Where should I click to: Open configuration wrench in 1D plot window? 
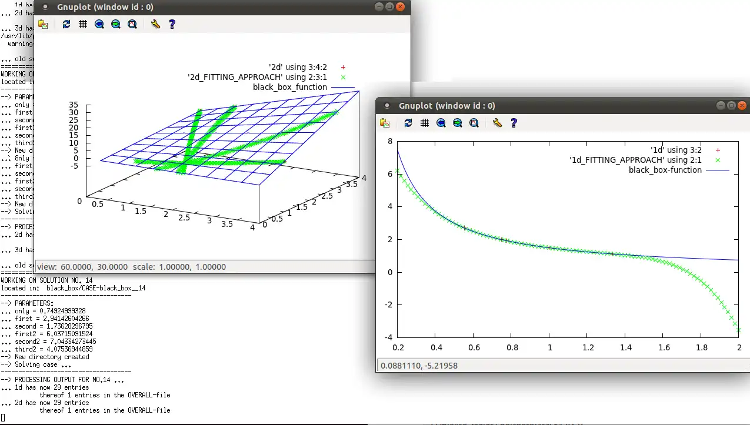(x=497, y=123)
